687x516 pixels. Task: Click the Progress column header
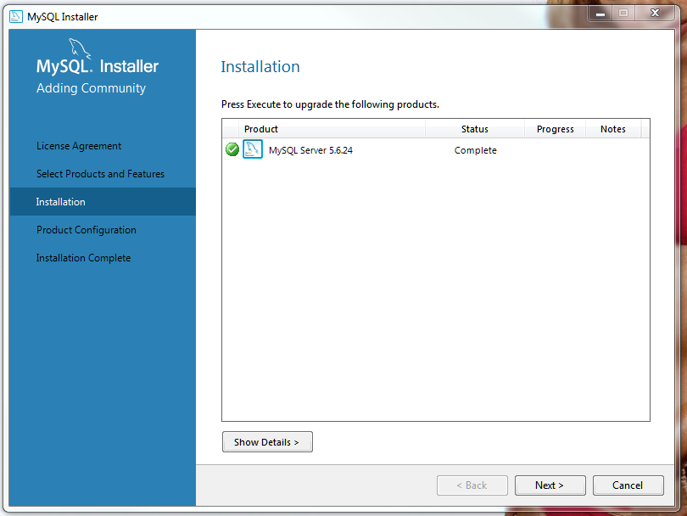[555, 129]
